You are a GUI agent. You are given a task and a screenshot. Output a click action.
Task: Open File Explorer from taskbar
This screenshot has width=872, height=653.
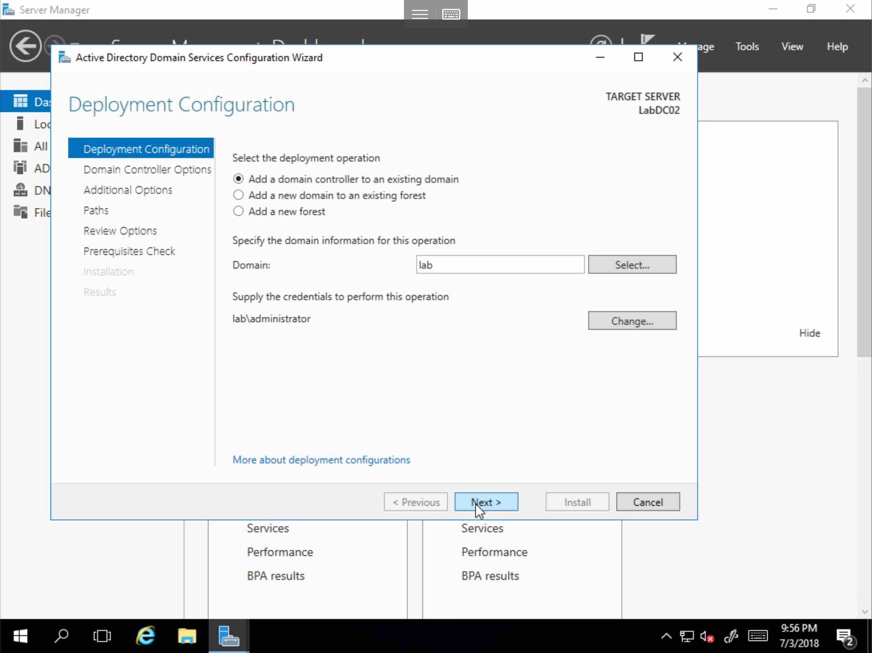(187, 636)
